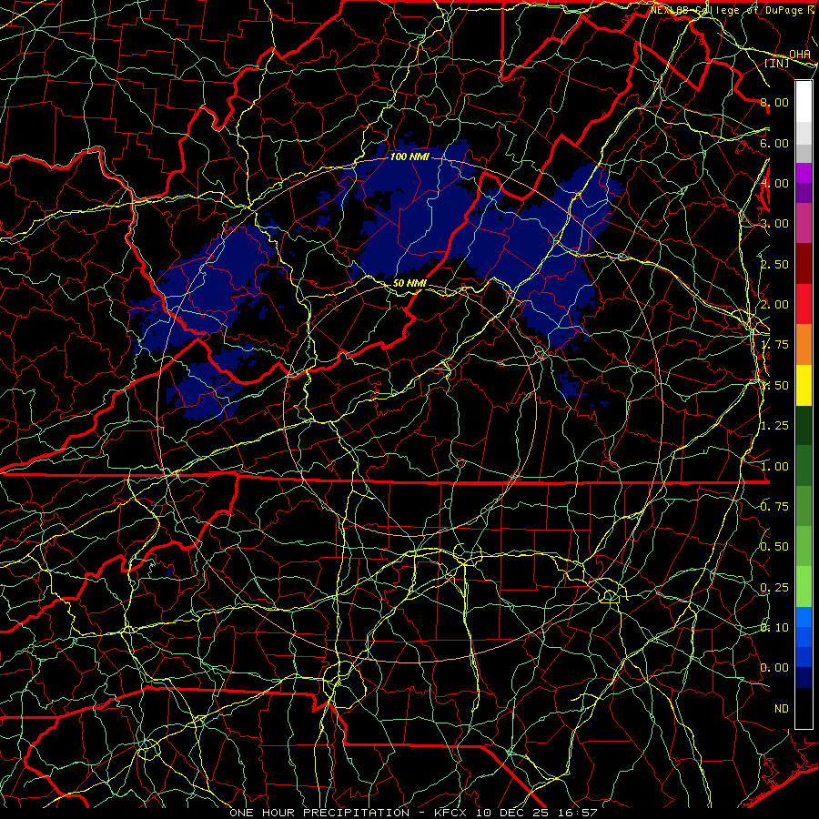Image resolution: width=819 pixels, height=819 pixels.
Task: Select the darkest green legend swatch
Action: (804, 426)
